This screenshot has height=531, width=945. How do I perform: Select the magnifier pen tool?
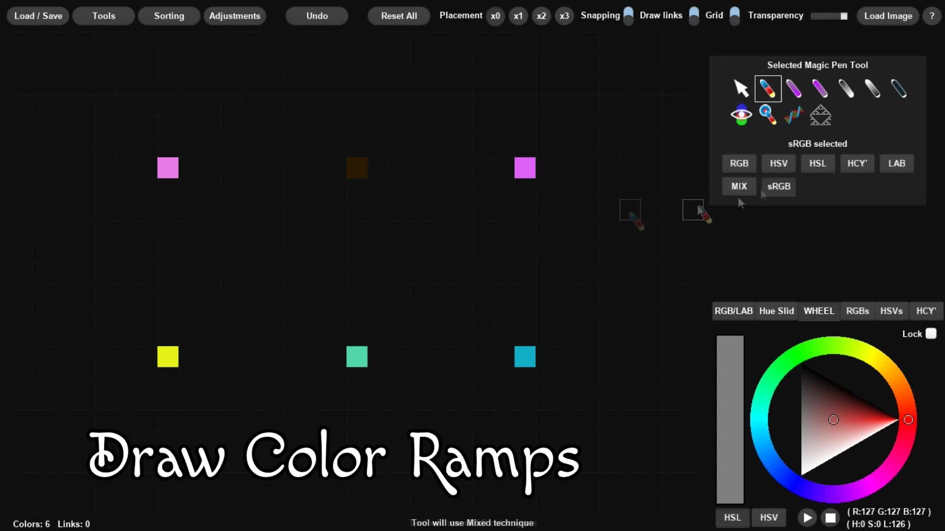[x=768, y=115]
